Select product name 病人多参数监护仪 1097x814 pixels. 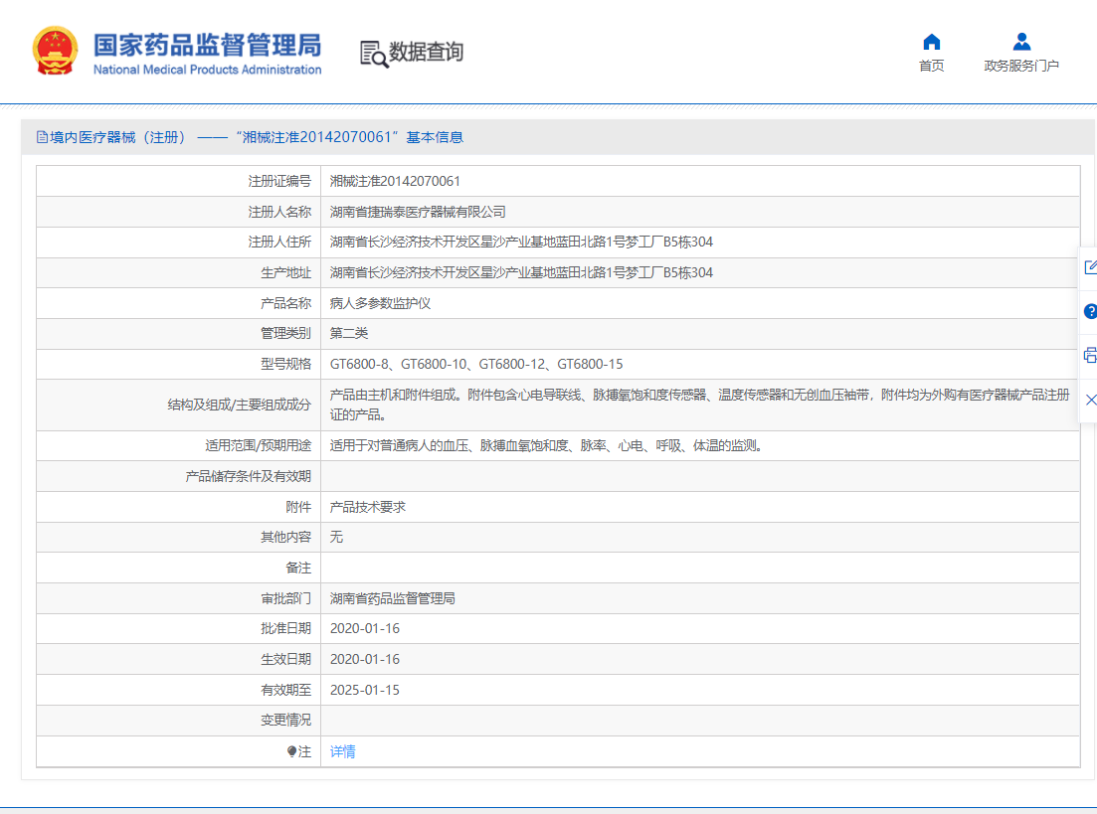[x=380, y=303]
